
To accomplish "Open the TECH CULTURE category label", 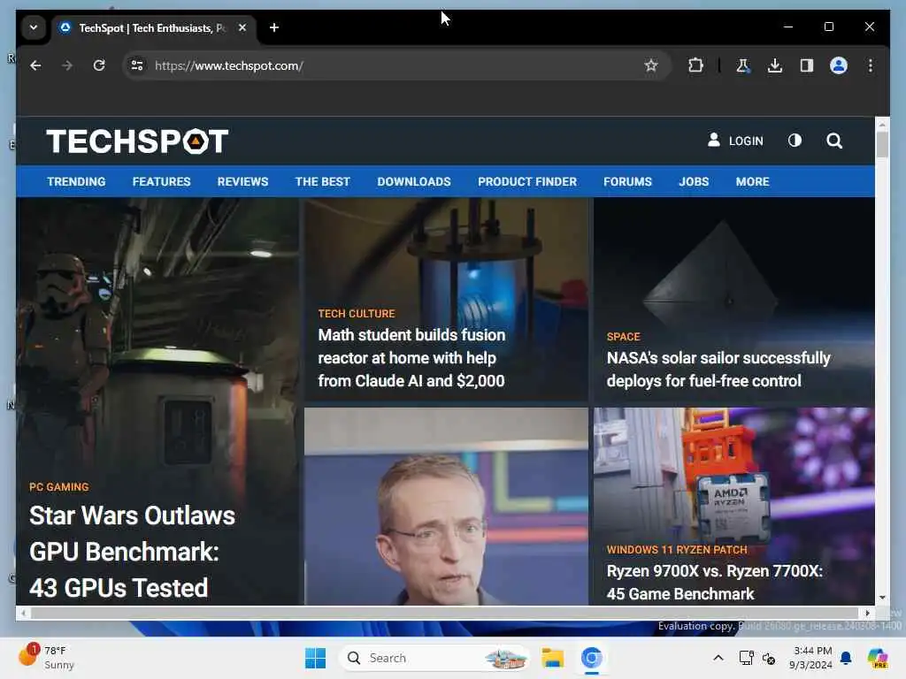I will (357, 314).
